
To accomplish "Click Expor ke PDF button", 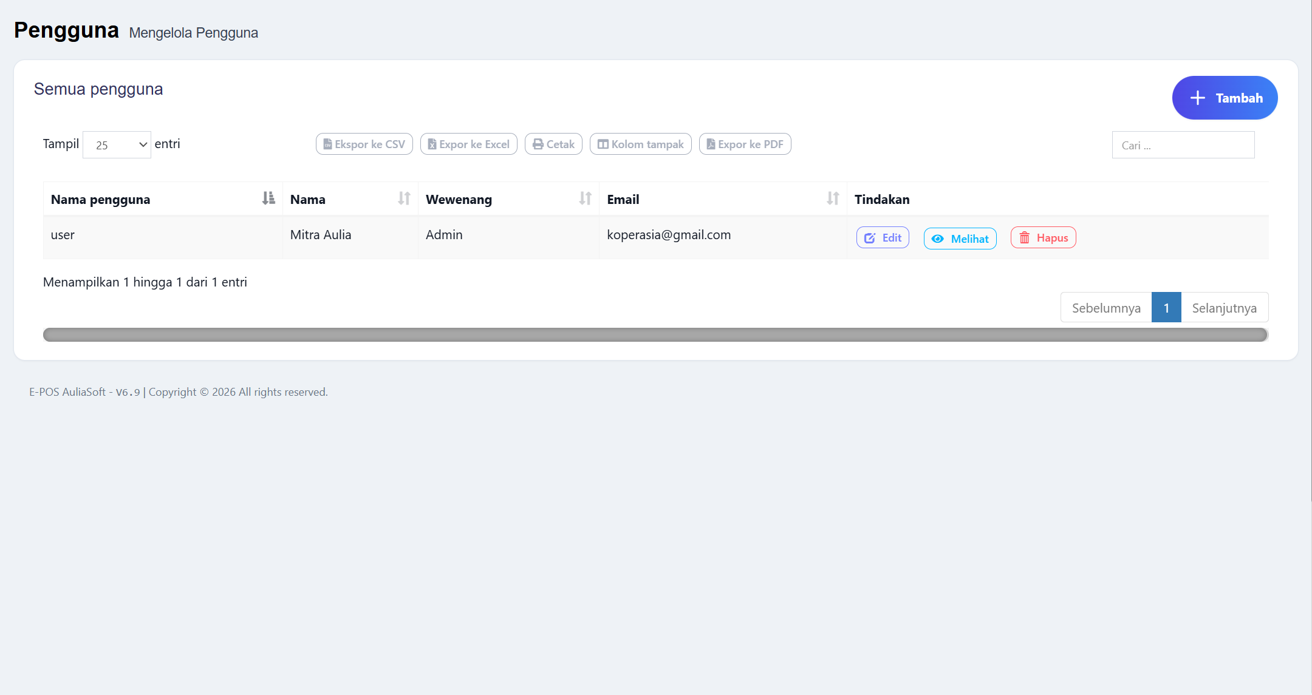I will point(745,144).
